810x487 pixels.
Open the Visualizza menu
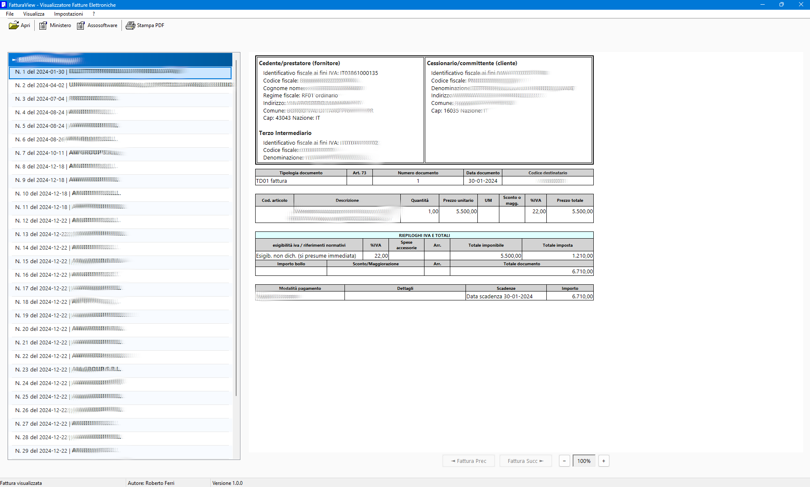(34, 14)
